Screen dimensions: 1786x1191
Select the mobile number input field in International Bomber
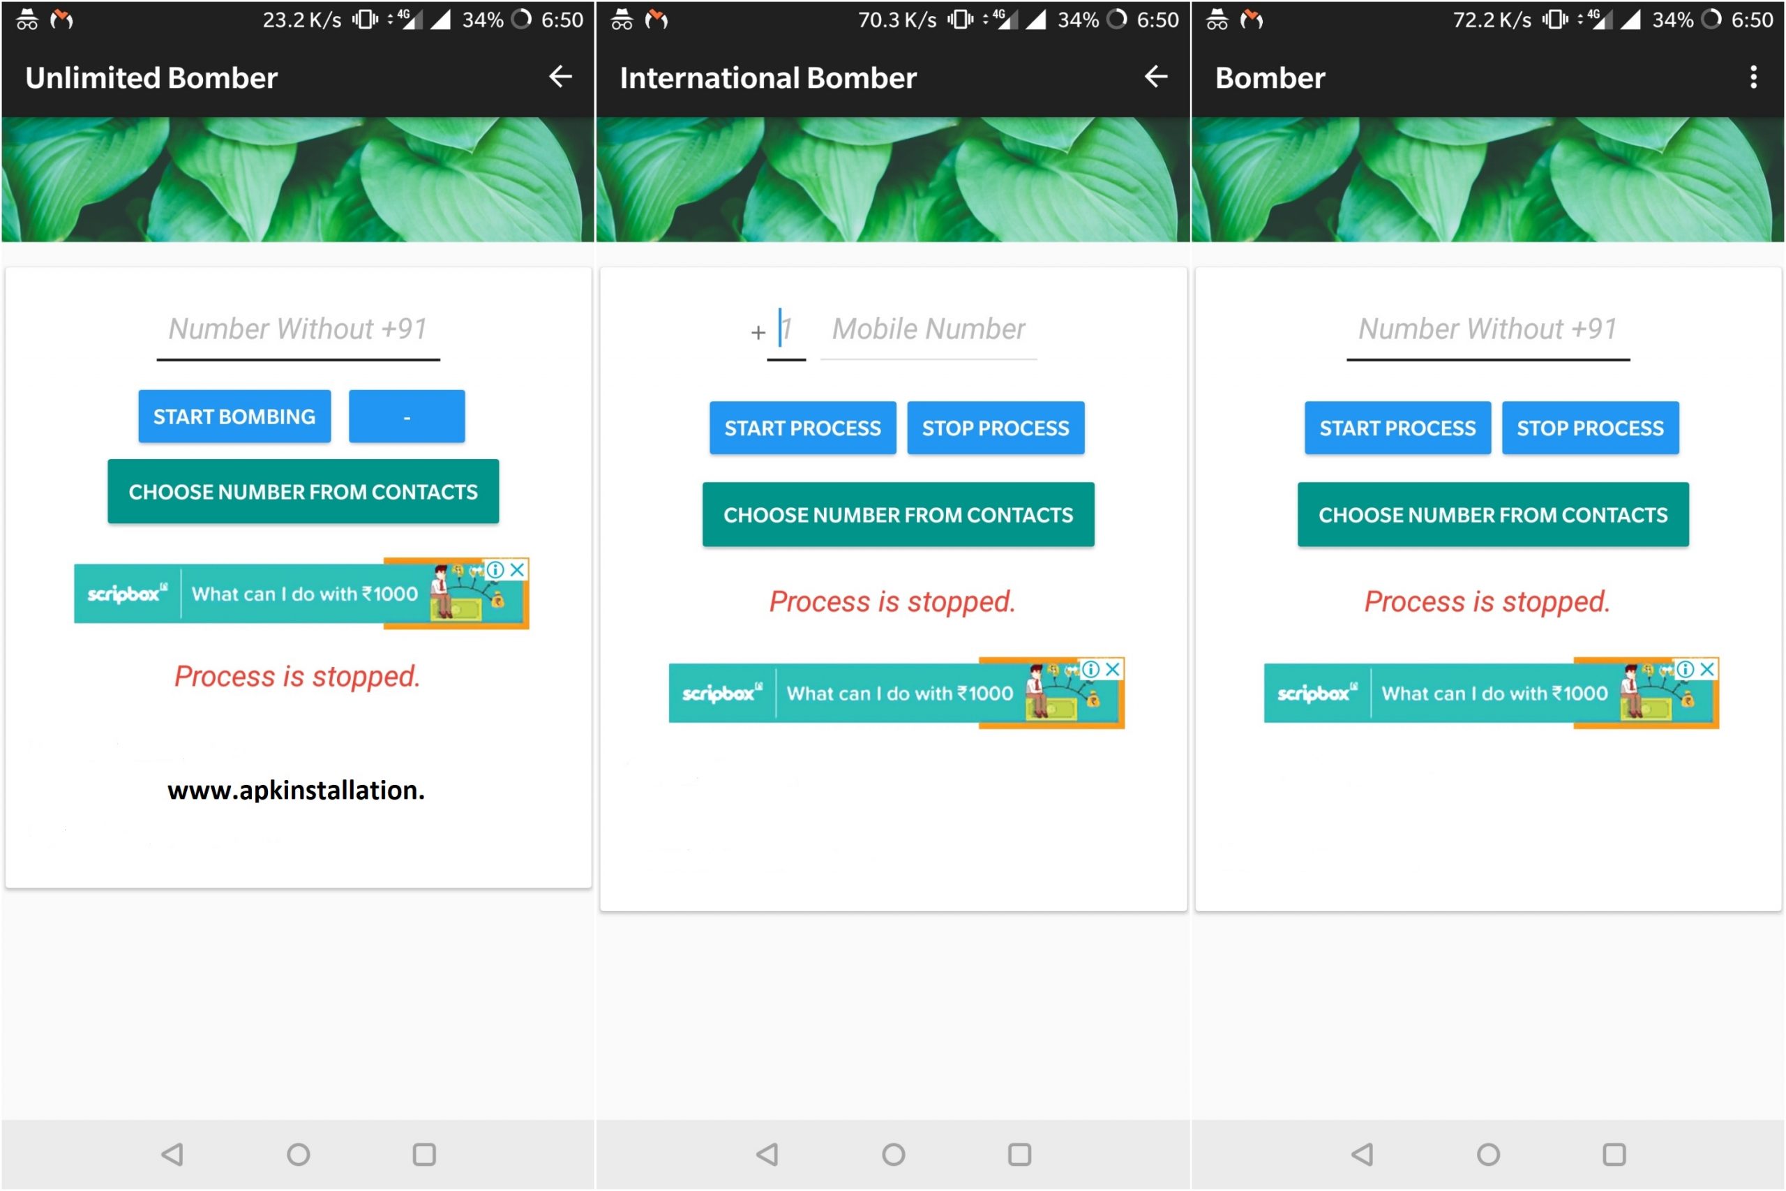(930, 329)
